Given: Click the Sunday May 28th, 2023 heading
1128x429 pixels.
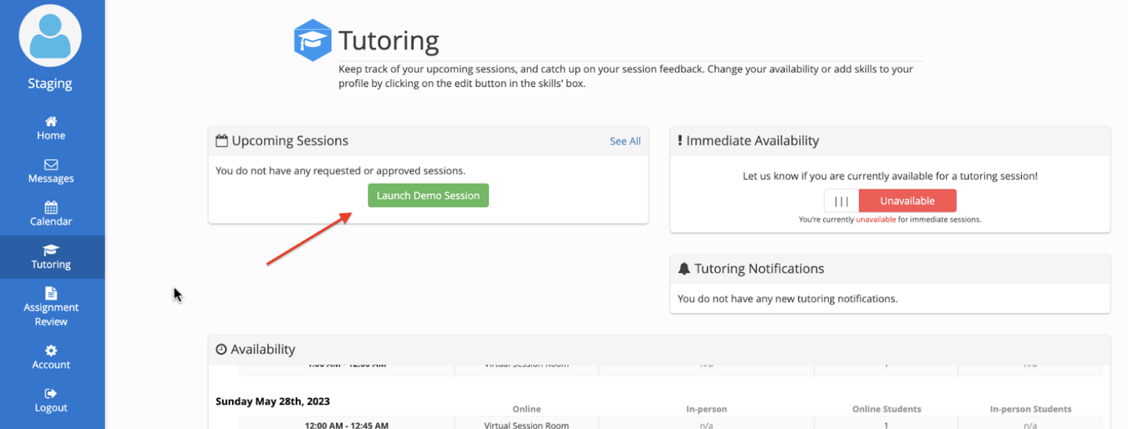Looking at the screenshot, I should [x=272, y=401].
